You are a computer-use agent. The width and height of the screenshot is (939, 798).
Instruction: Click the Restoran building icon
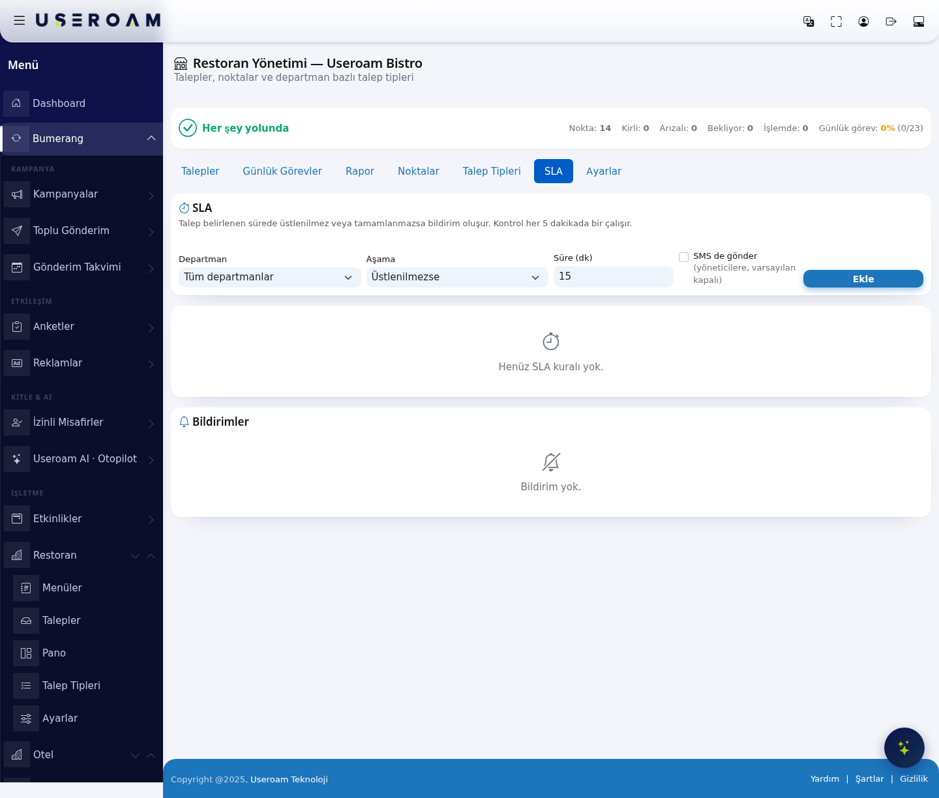[17, 555]
